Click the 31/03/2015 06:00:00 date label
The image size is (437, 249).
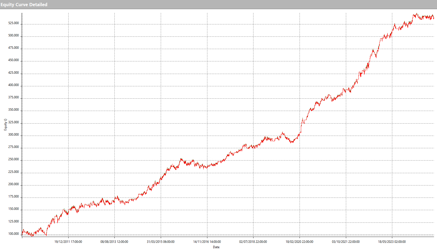[x=160, y=241]
